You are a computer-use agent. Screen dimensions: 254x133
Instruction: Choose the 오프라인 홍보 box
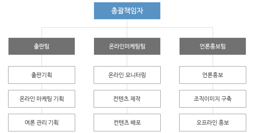[x=212, y=123]
